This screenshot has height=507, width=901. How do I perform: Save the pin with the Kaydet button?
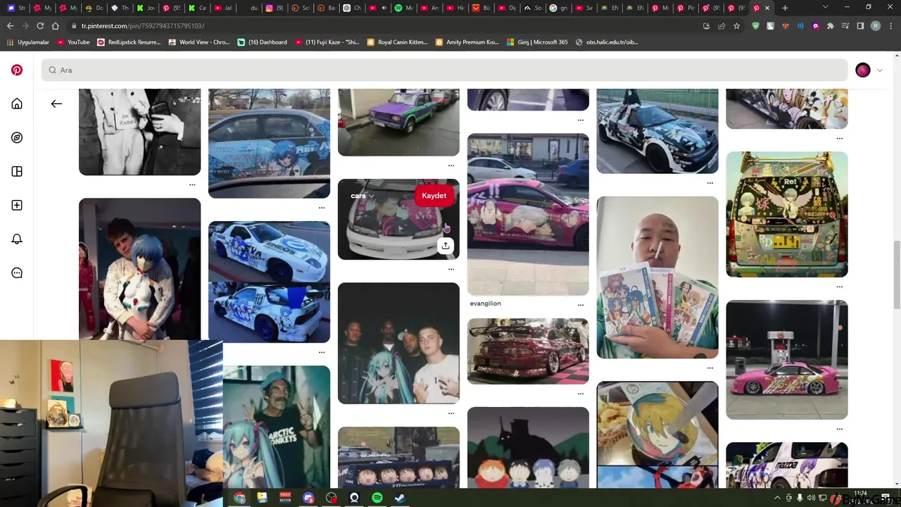(x=434, y=196)
